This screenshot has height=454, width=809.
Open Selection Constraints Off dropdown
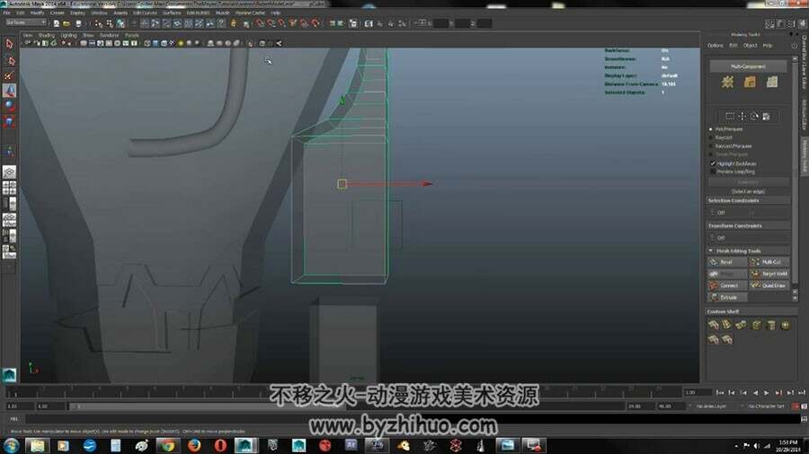coord(748,212)
